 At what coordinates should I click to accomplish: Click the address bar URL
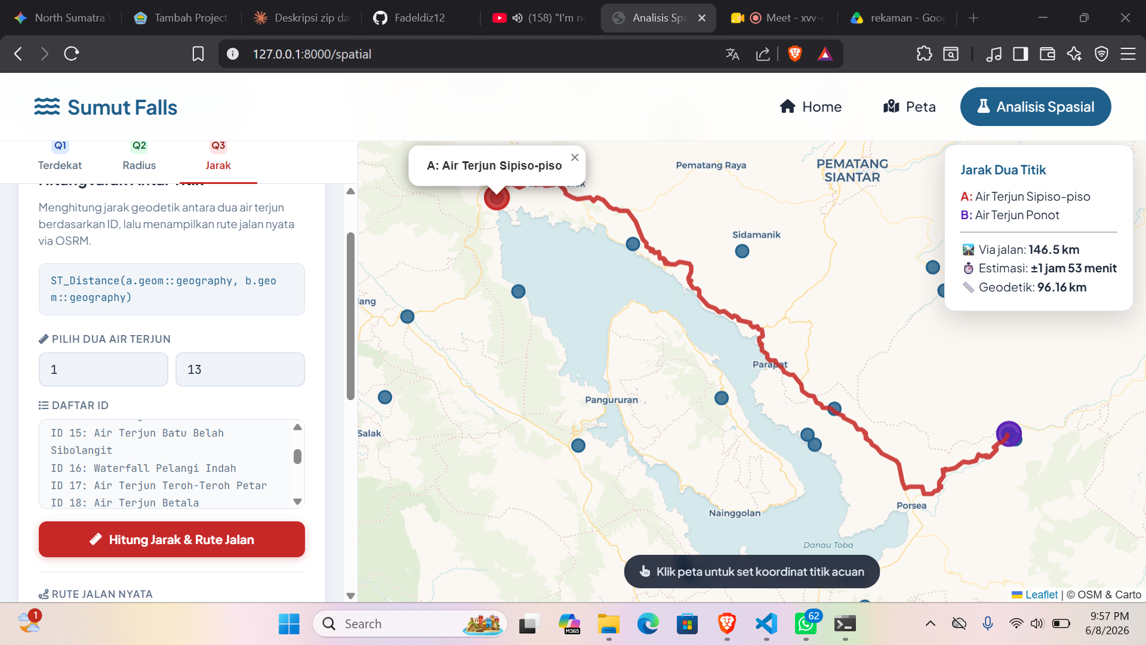(312, 54)
